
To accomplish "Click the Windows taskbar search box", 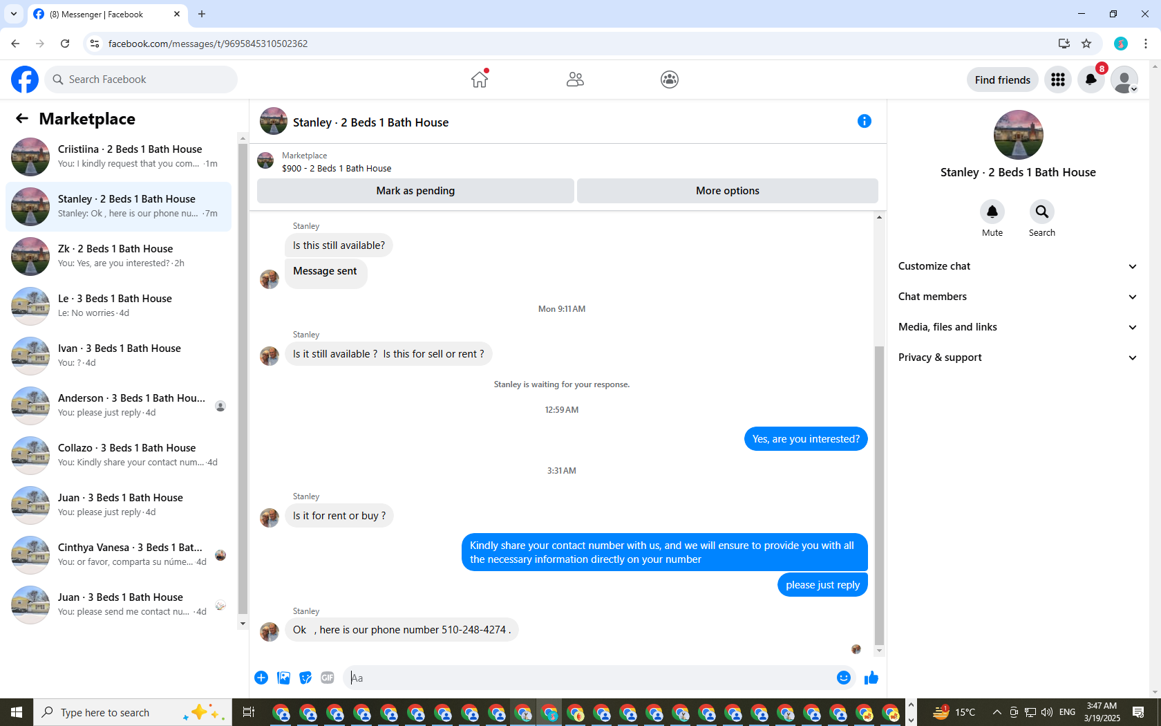I will [131, 712].
